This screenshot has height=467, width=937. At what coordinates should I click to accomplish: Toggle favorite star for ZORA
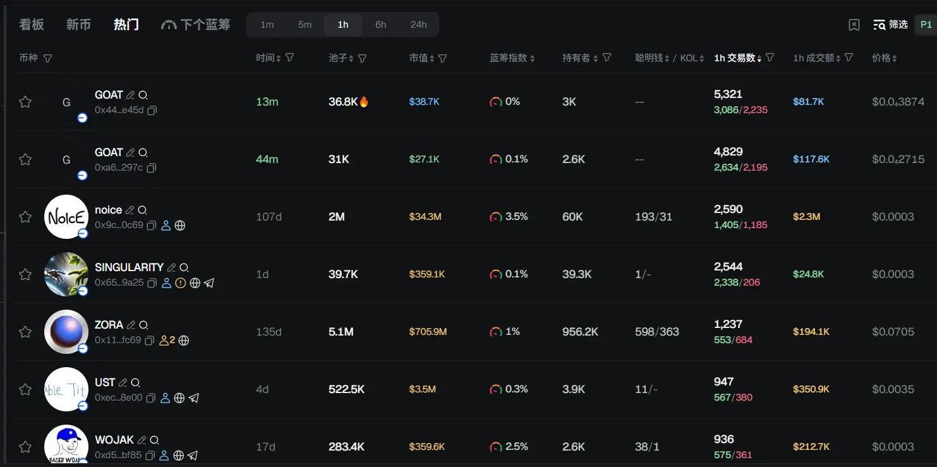tap(25, 332)
